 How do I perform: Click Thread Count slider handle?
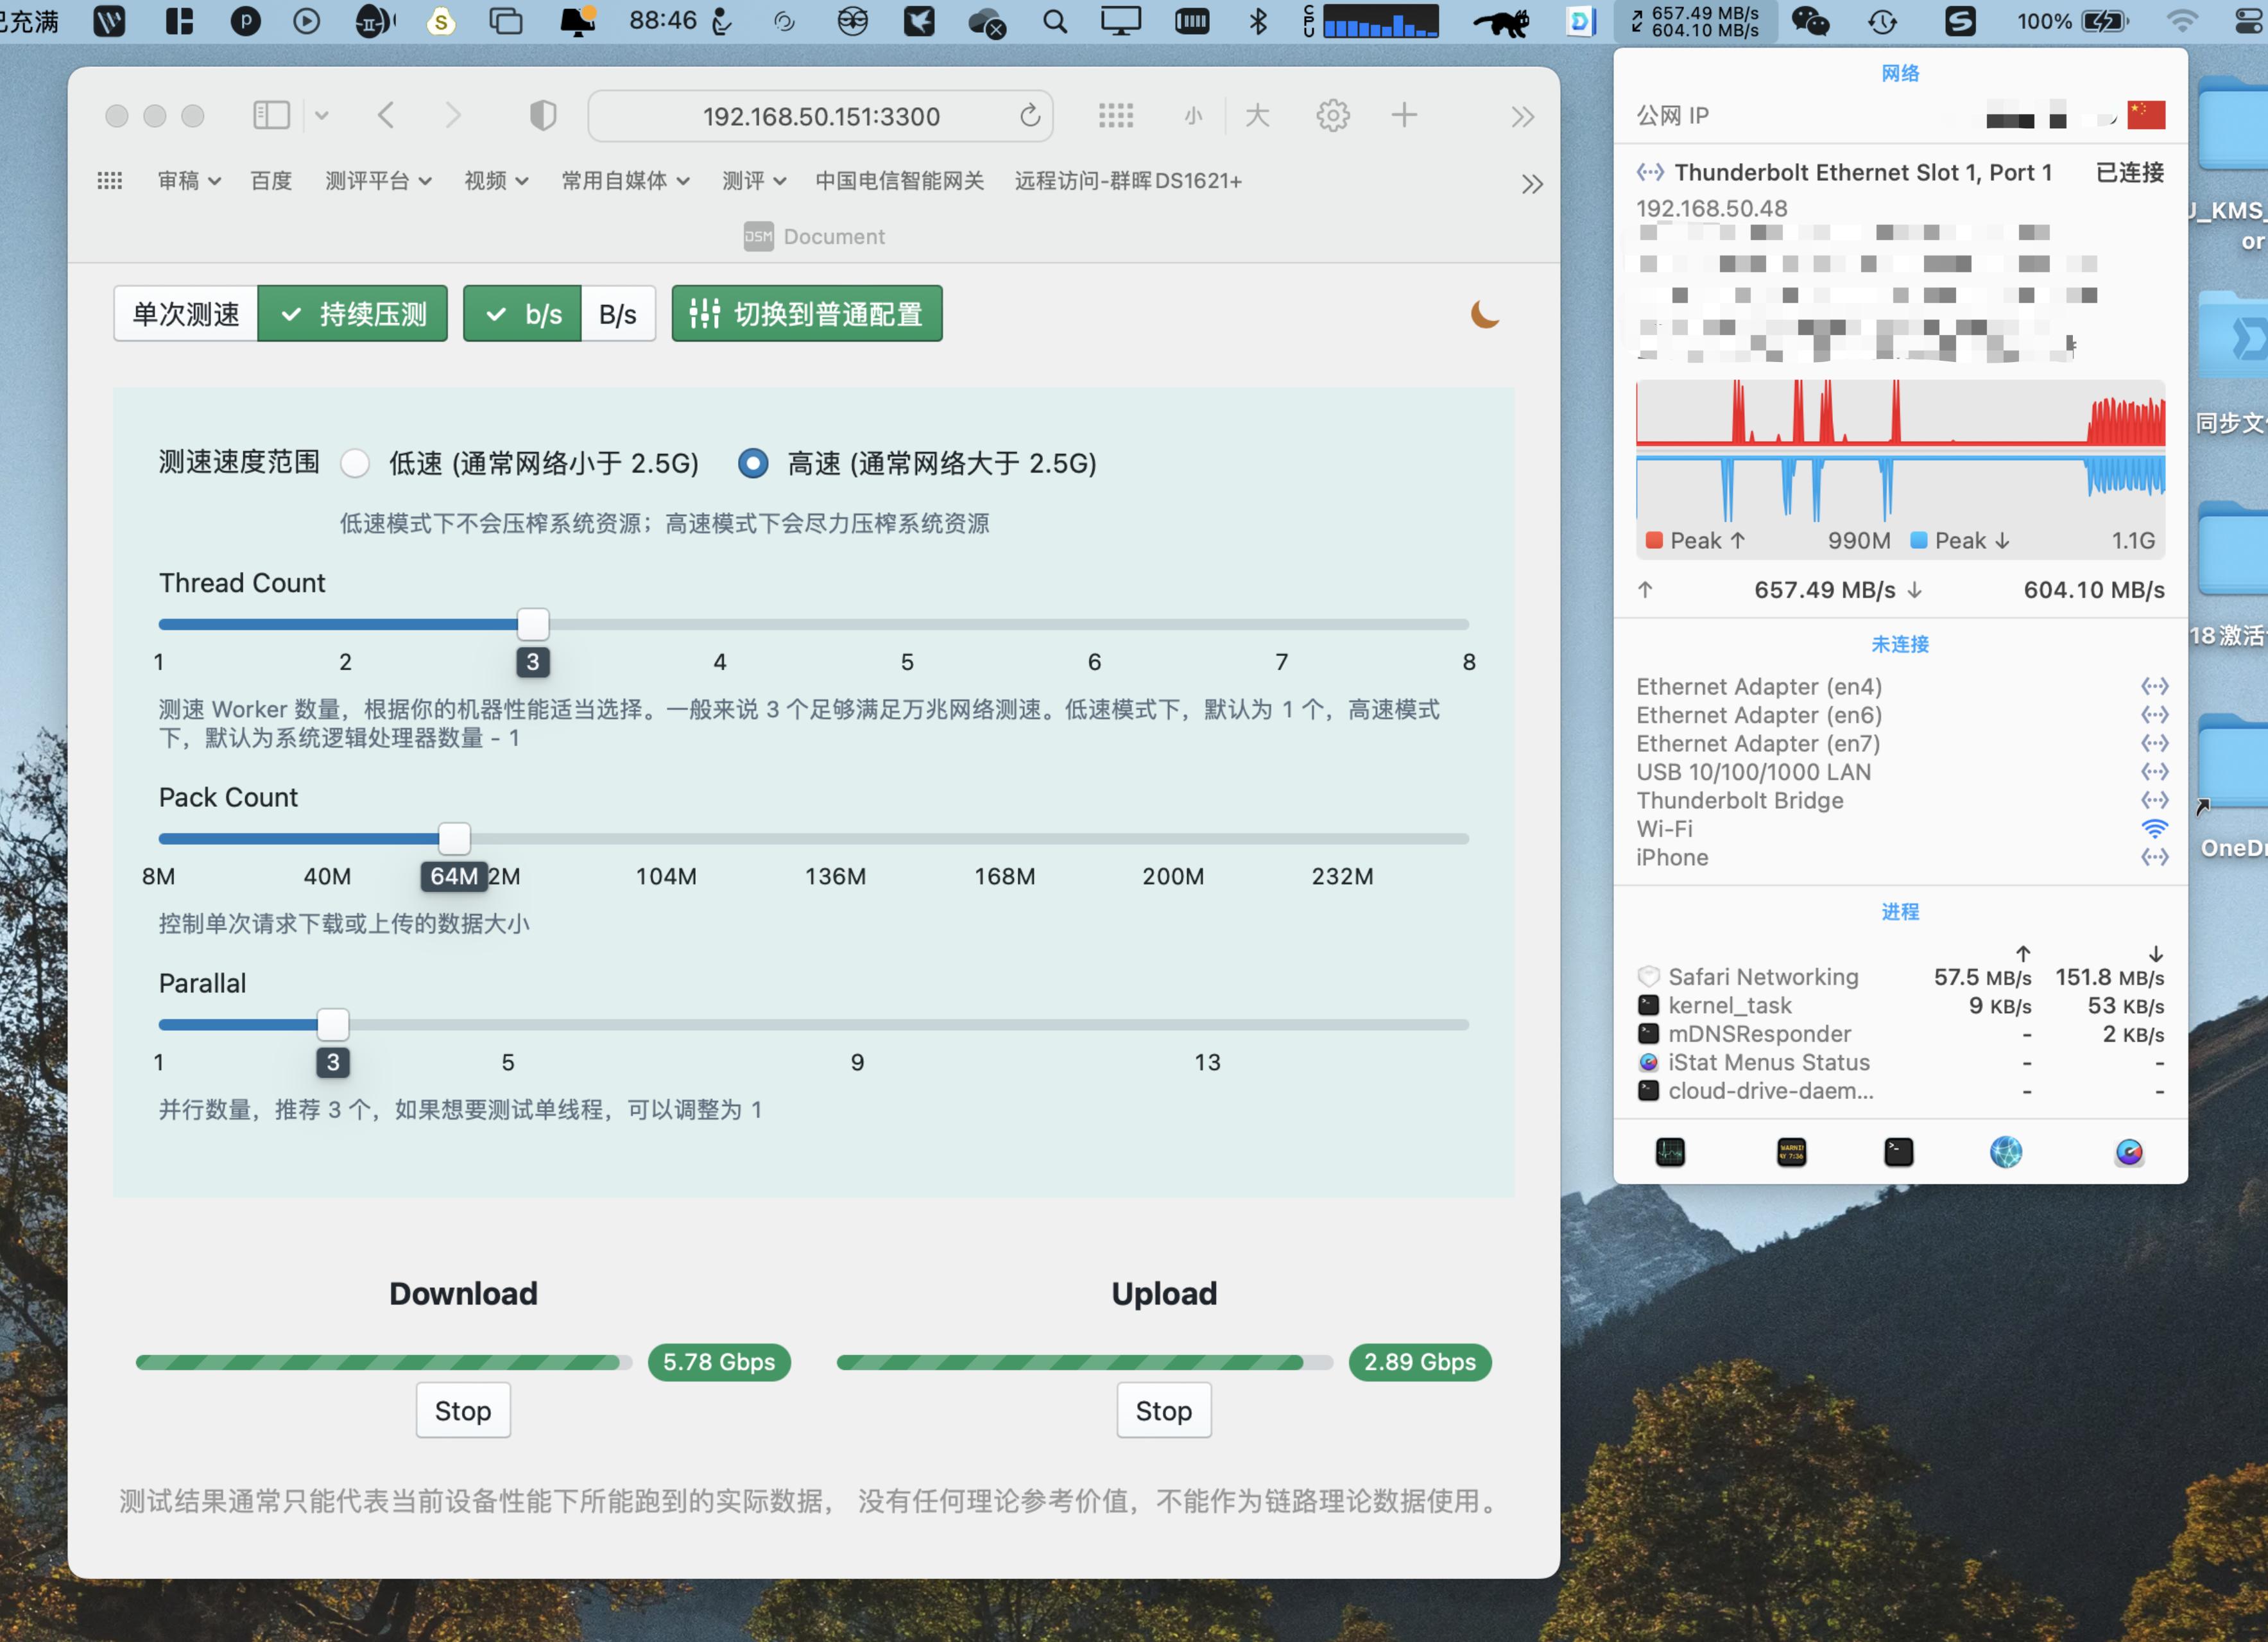pos(533,624)
